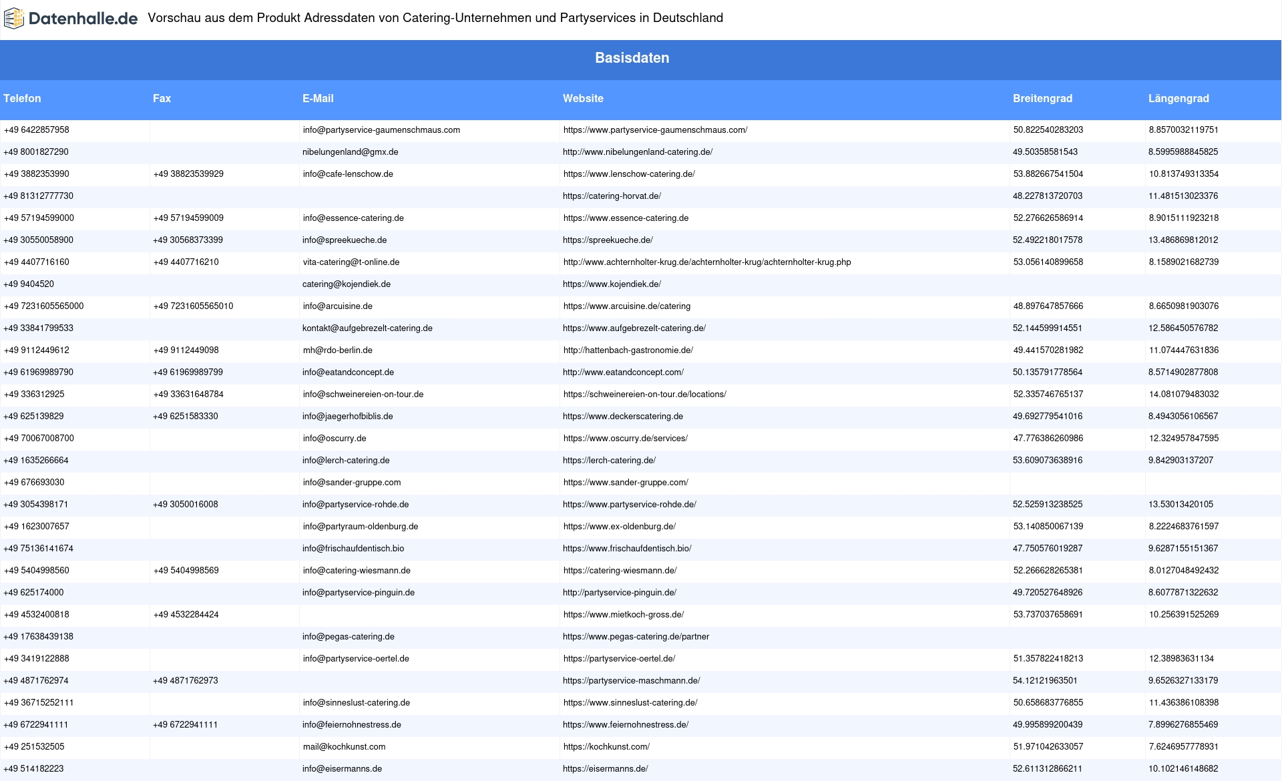The width and height of the screenshot is (1282, 781).
Task: Open http://partyservice-pinguin.de/ cell
Action: point(620,593)
